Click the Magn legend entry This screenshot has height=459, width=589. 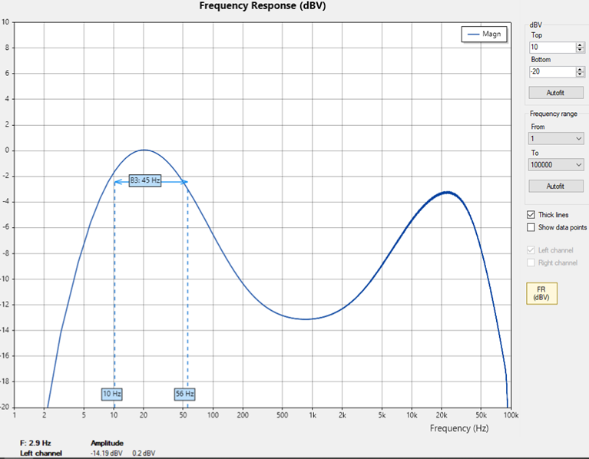(x=485, y=34)
